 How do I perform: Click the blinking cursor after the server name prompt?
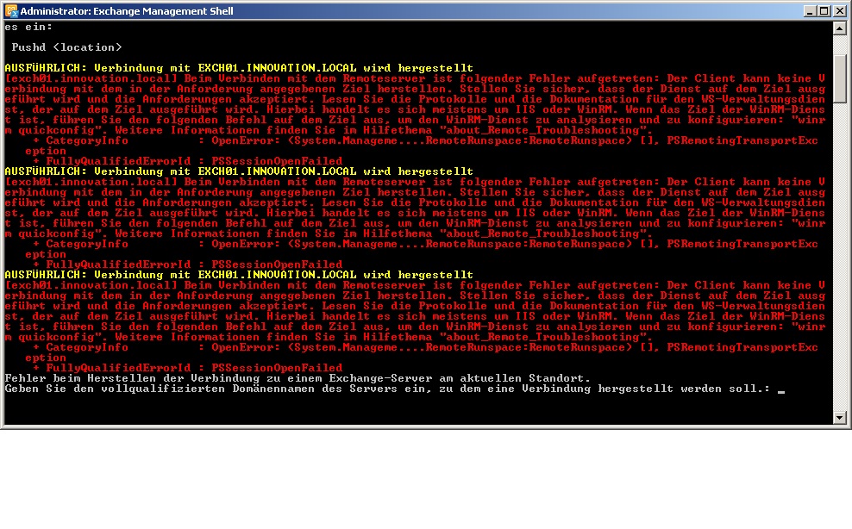(780, 390)
